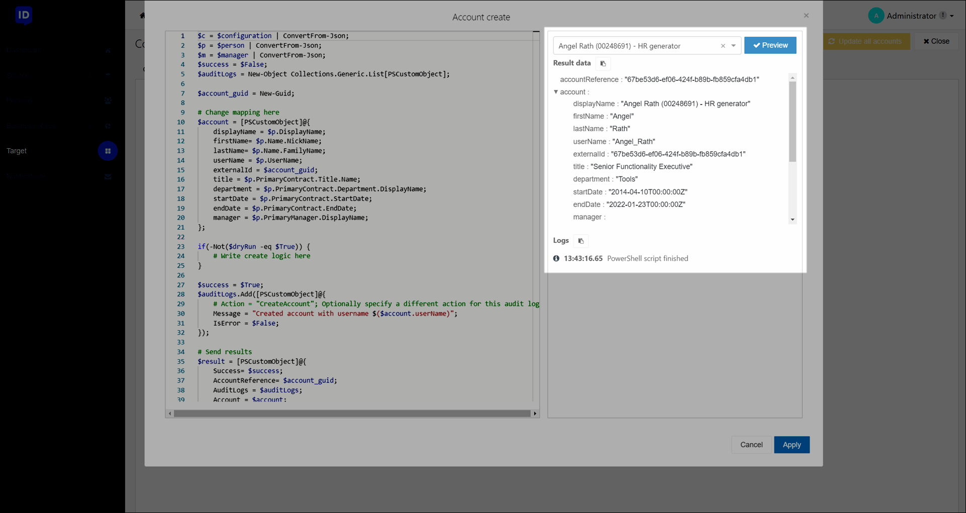Close the Account create dialog with X
This screenshot has width=966, height=513.
[x=806, y=16]
